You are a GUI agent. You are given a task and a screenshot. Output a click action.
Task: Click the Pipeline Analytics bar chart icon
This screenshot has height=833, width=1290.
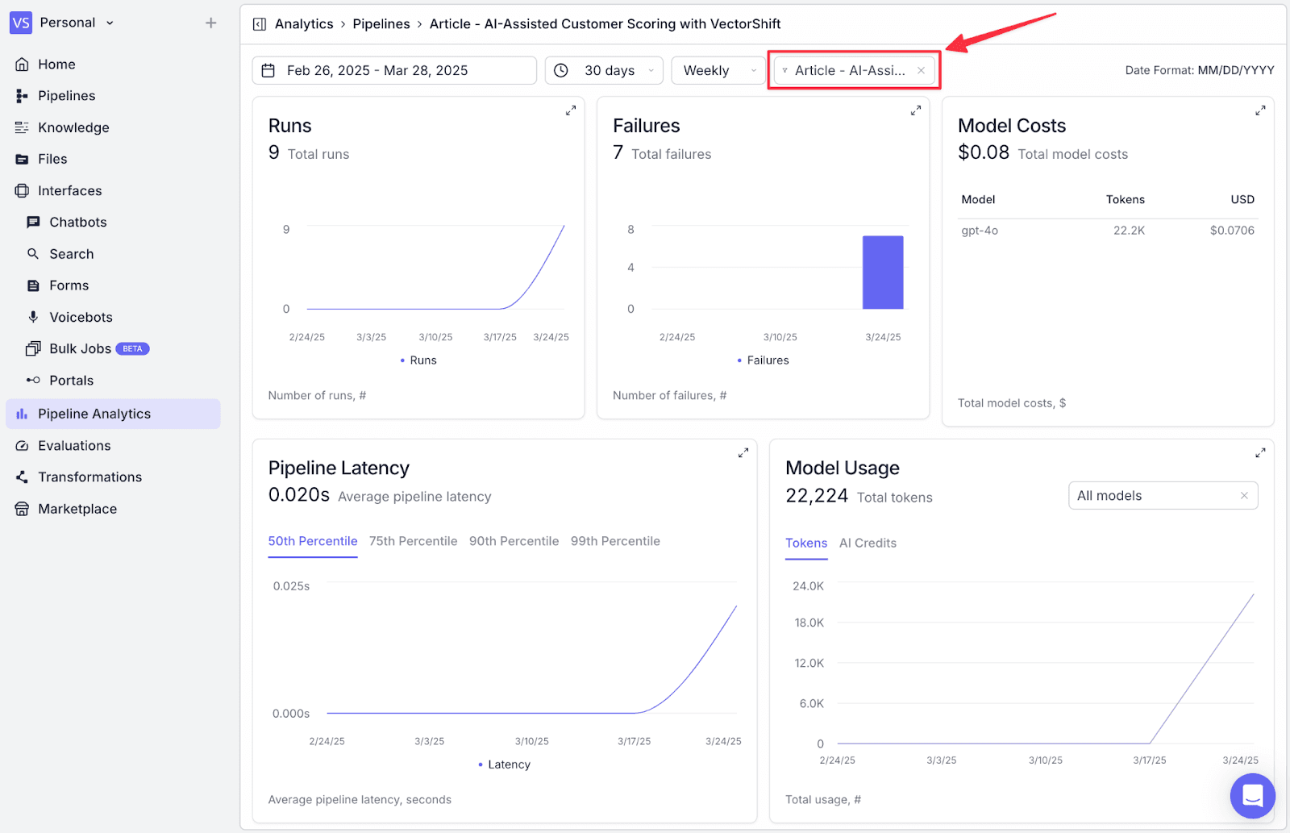[x=22, y=414]
